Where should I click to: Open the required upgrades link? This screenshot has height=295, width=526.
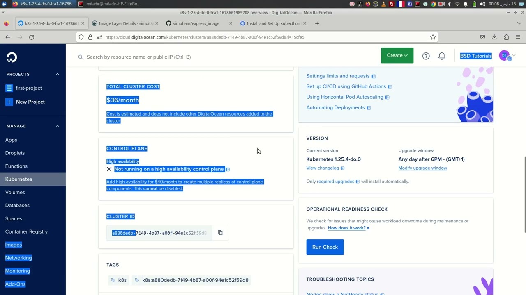click(335, 182)
